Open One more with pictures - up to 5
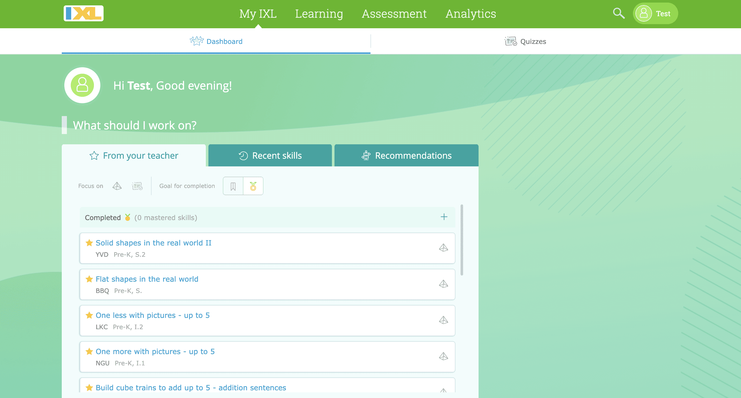This screenshot has height=398, width=741. click(x=155, y=352)
